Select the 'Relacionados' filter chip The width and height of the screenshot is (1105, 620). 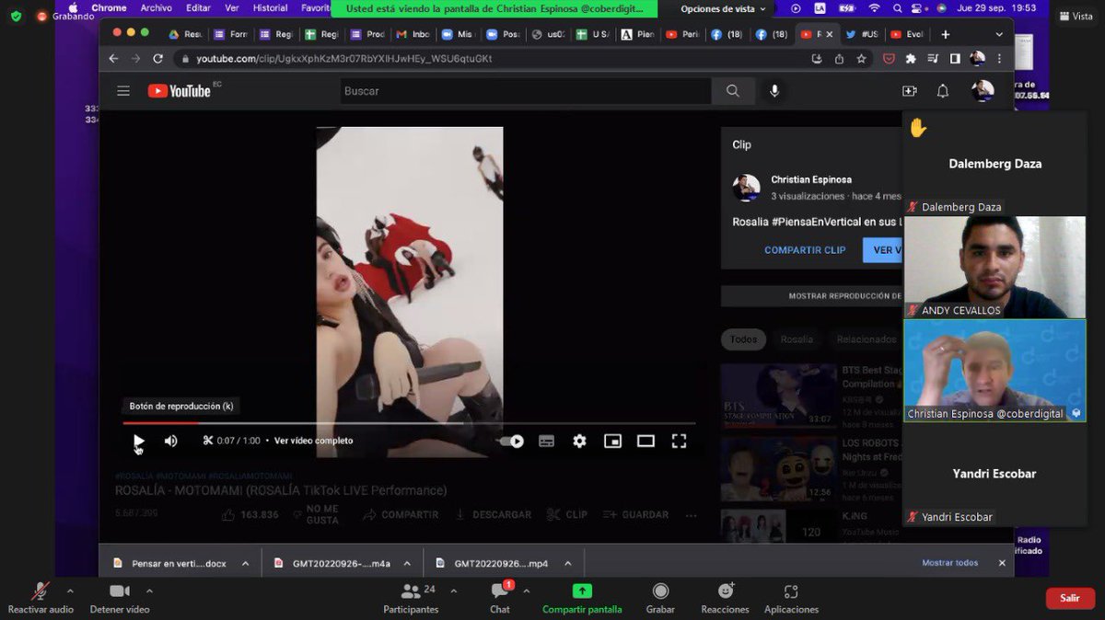pyautogui.click(x=866, y=339)
